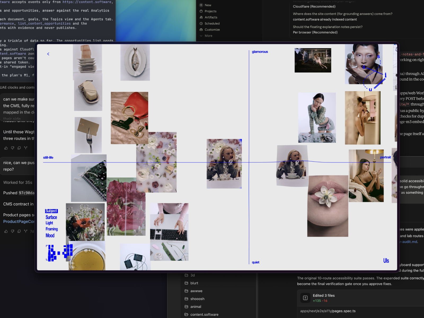Image resolution: width=424 pixels, height=318 pixels.
Task: Click the blue back chevron in the moodboard window
Action: pos(48,54)
